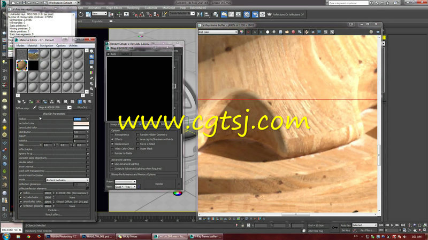
Task: Open Customize menu in main menu bar
Action: point(151,8)
